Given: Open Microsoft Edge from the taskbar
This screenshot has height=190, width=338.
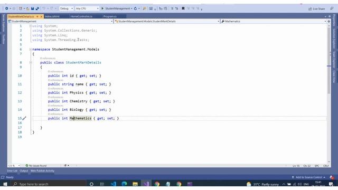Looking at the screenshot, I should coord(125,184).
